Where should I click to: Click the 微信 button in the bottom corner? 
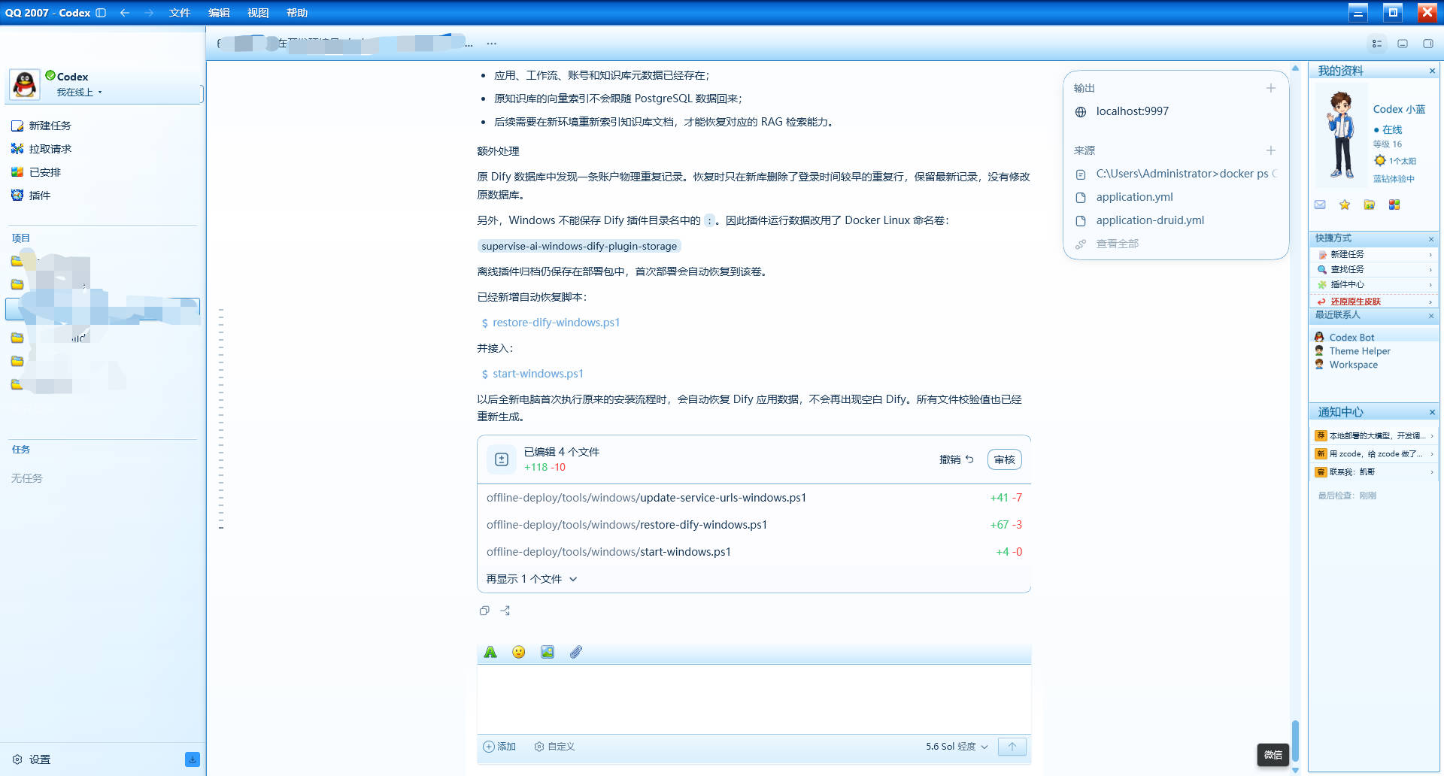click(1273, 755)
